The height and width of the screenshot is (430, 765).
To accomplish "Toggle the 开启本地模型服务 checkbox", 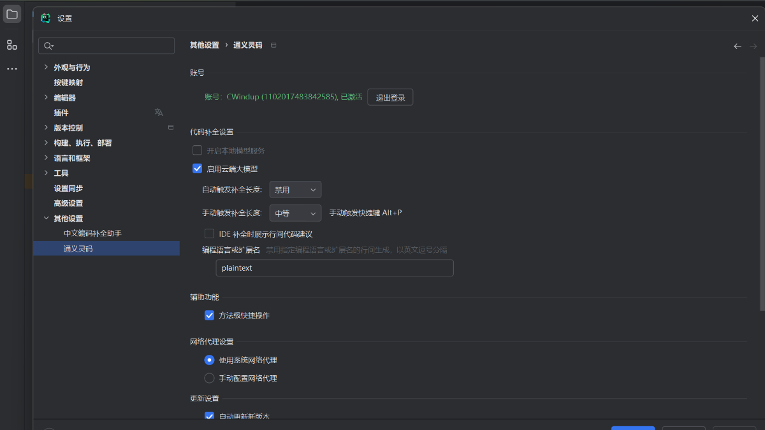I will (x=198, y=150).
